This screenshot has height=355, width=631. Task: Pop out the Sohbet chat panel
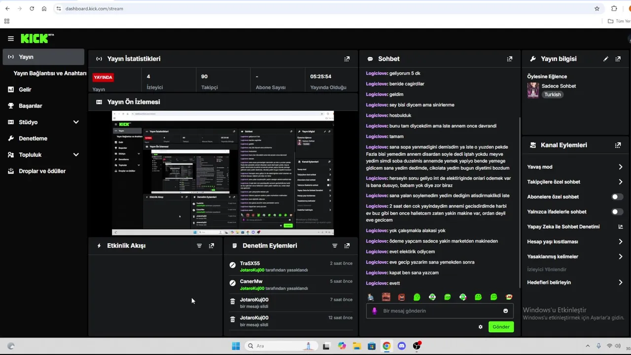click(510, 59)
